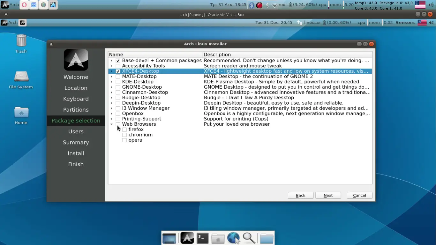This screenshot has height=245, width=436.
Task: Expand the GNOME-Desktop tree item
Action: pyautogui.click(x=111, y=87)
